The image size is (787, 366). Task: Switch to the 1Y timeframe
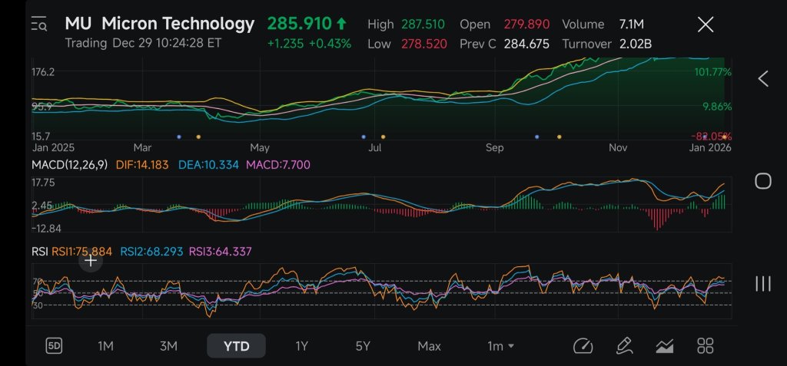point(301,346)
